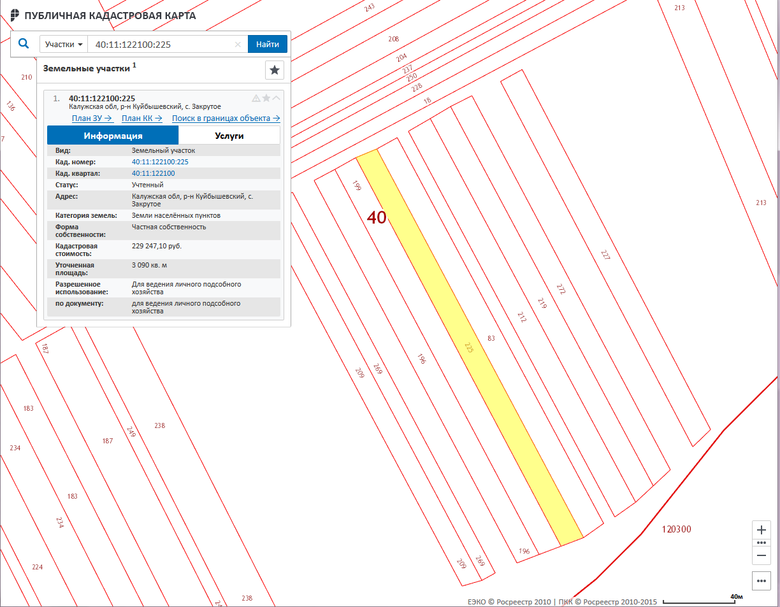Click quarter label 120300 on the map
Screen dimensions: 780x607
[x=676, y=529]
